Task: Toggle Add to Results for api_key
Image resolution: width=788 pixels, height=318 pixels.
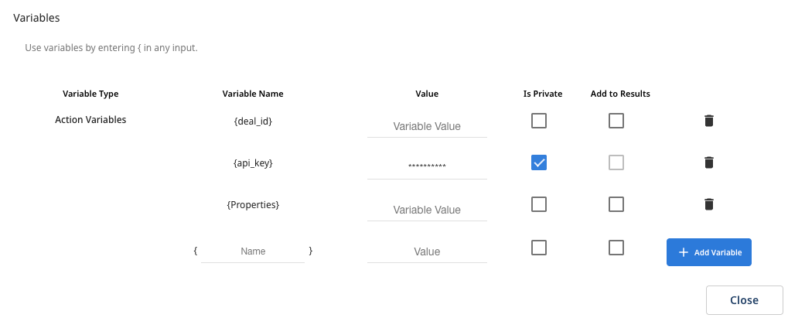Action: (616, 162)
